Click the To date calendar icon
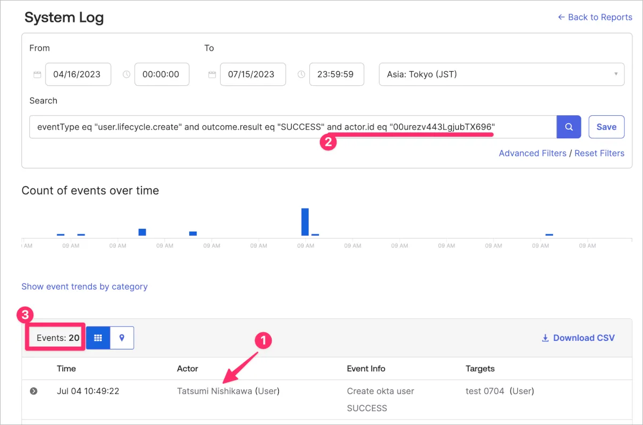This screenshot has width=643, height=425. 212,74
